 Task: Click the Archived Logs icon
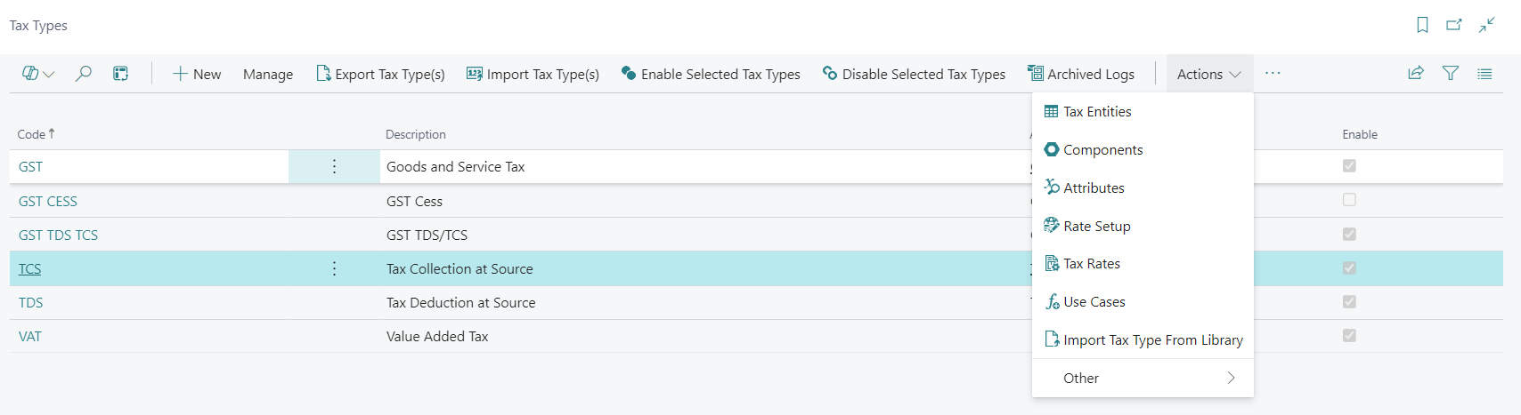pos(1036,74)
